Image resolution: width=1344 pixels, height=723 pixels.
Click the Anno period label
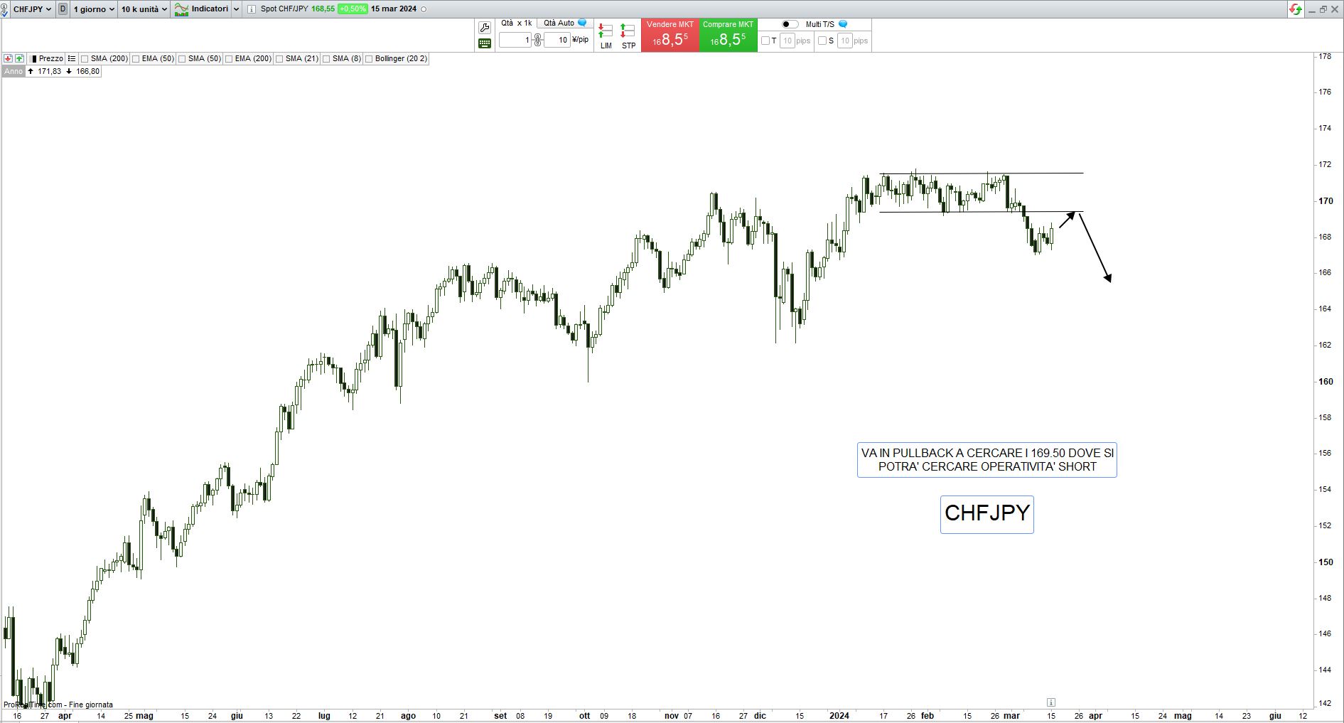pos(14,71)
